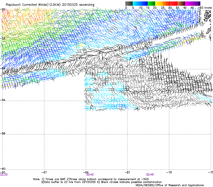Click the purple '20:46' time stamp
Viewport: 213px width, 187px height.
pyautogui.click(x=150, y=175)
